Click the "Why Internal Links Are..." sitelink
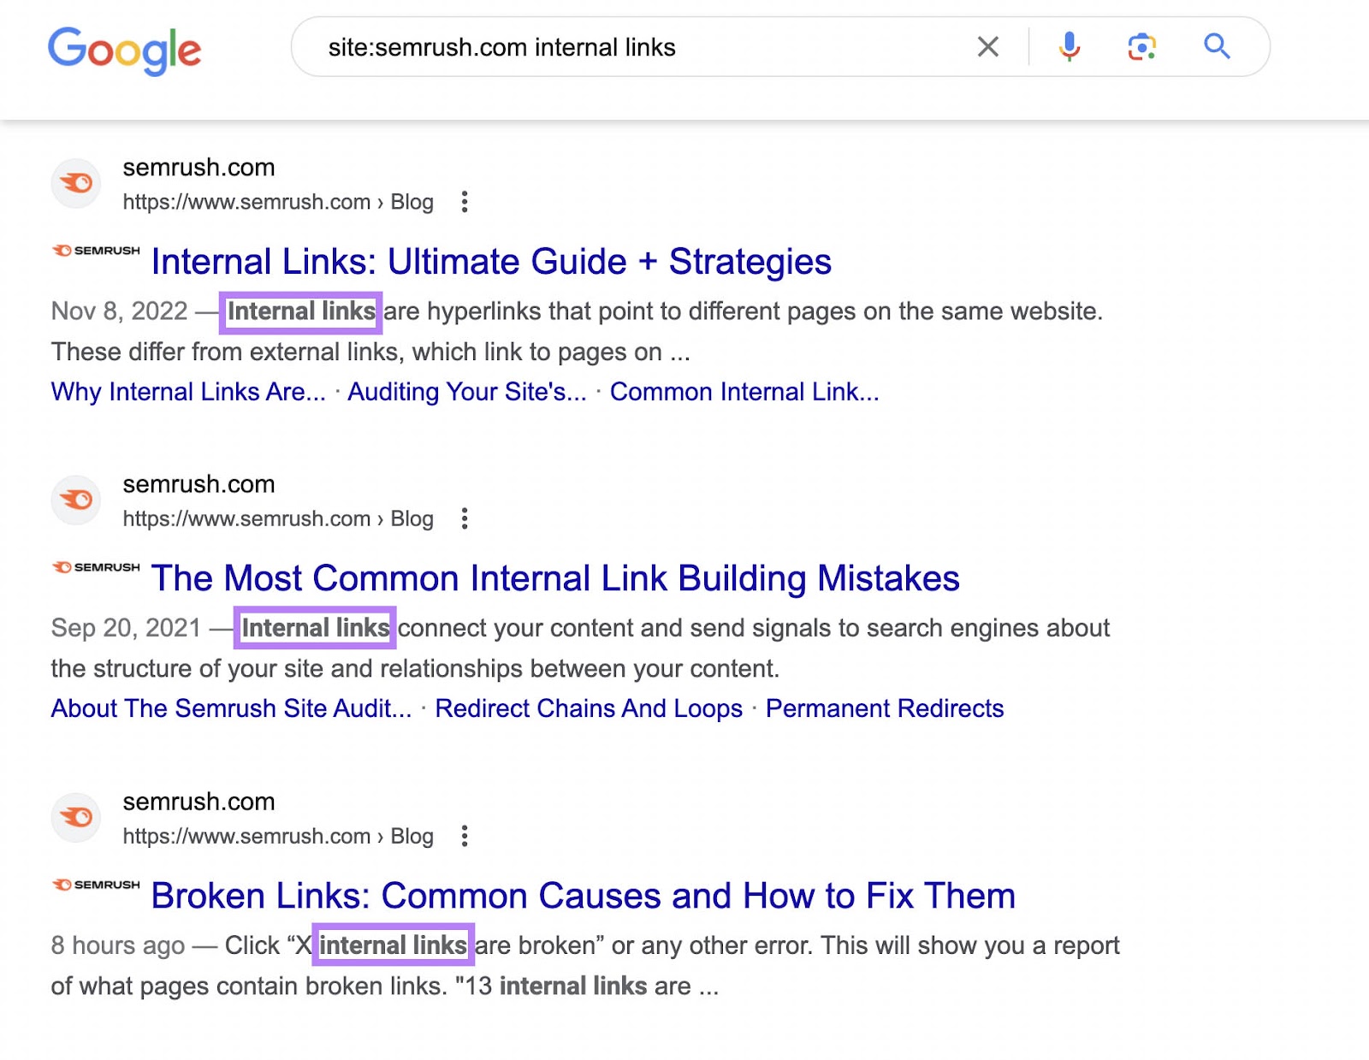The width and height of the screenshot is (1369, 1060). coord(188,392)
